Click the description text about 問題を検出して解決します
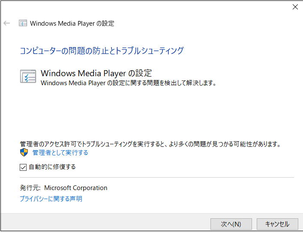Screen dimensions: 303x232 click(x=128, y=83)
